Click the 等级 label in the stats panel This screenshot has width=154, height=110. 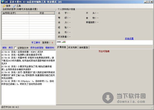pos(63,18)
